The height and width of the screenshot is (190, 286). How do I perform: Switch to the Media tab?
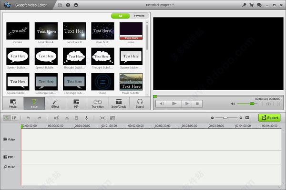[x=13, y=104]
